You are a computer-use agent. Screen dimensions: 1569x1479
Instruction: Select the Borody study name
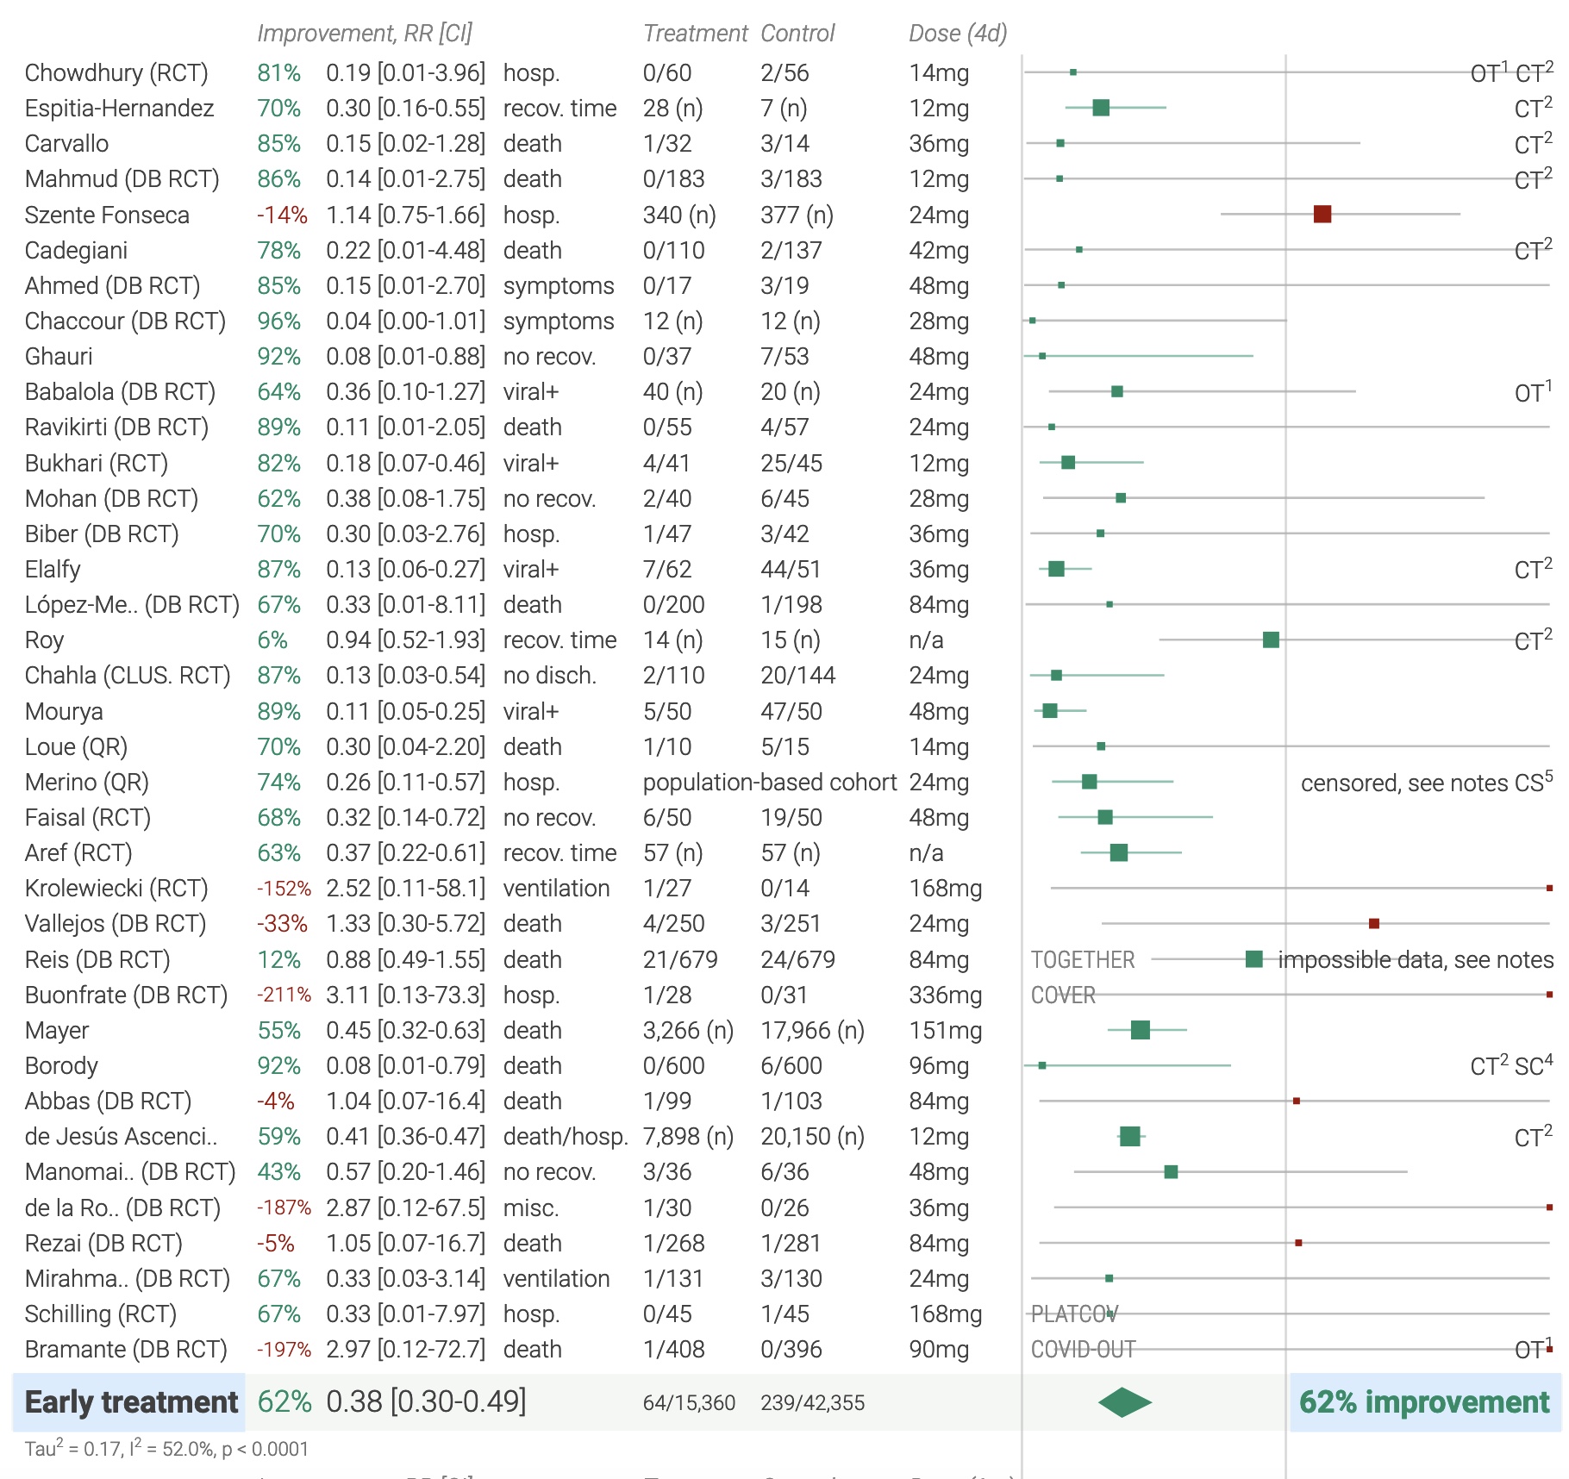point(61,1066)
